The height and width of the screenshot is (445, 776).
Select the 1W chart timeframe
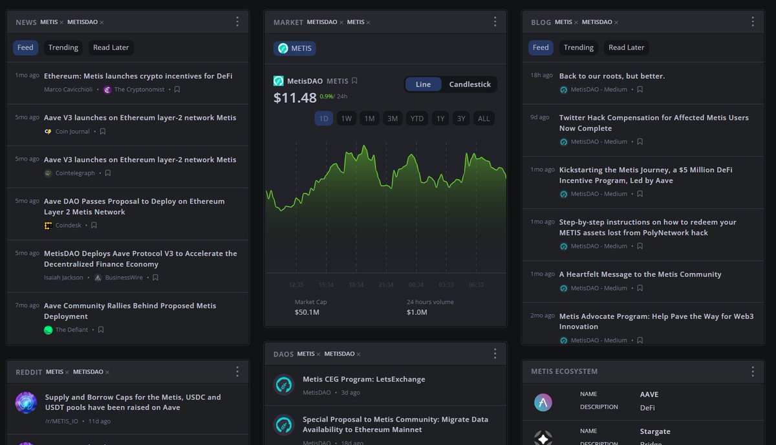347,119
